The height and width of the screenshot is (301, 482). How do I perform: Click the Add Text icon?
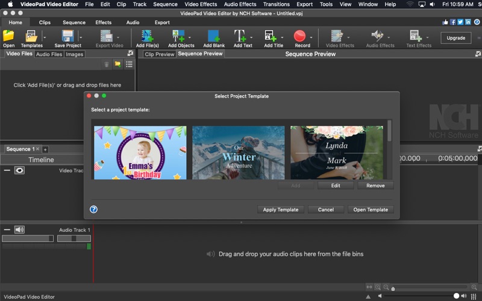[x=241, y=36]
